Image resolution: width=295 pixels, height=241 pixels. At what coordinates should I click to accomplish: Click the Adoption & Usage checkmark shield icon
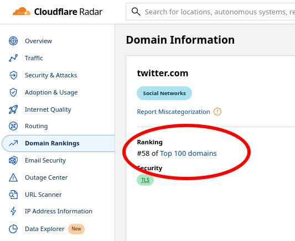click(13, 92)
